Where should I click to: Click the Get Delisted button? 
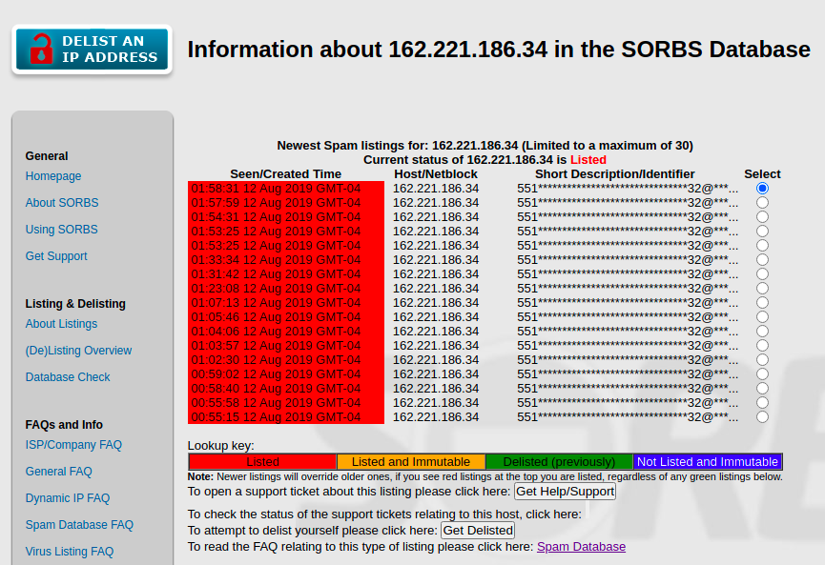point(478,531)
